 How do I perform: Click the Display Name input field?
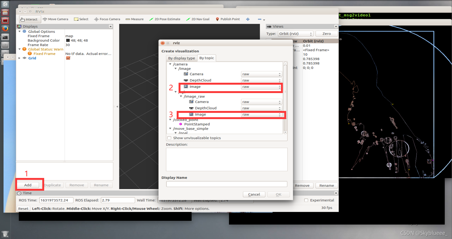pyautogui.click(x=227, y=184)
